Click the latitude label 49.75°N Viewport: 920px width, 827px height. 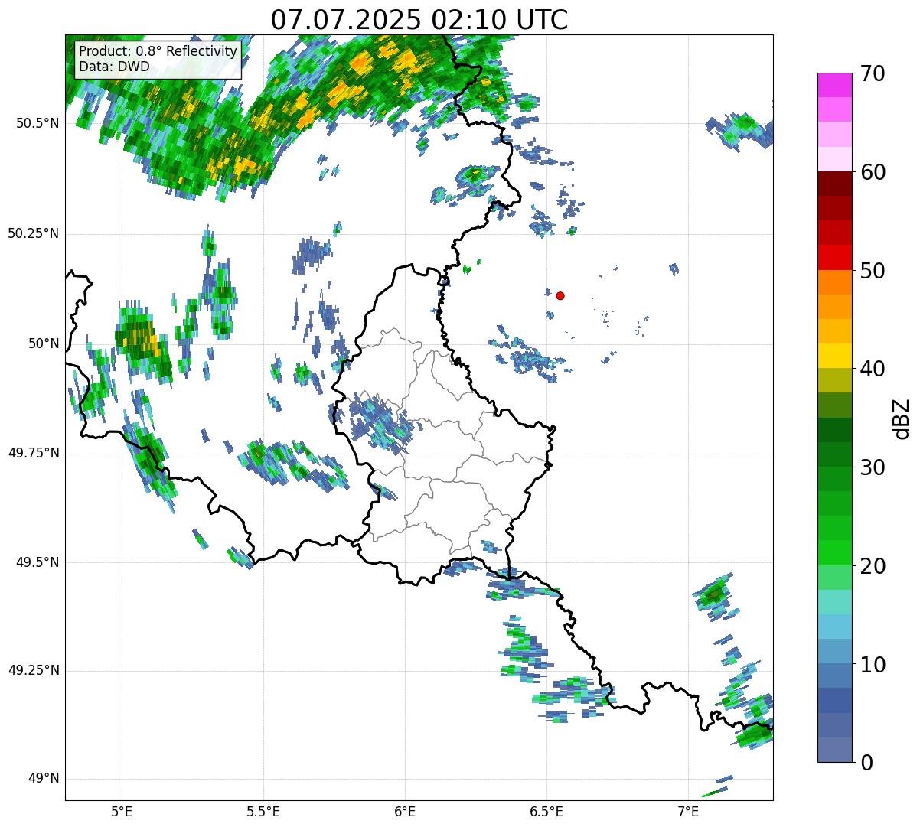34,453
